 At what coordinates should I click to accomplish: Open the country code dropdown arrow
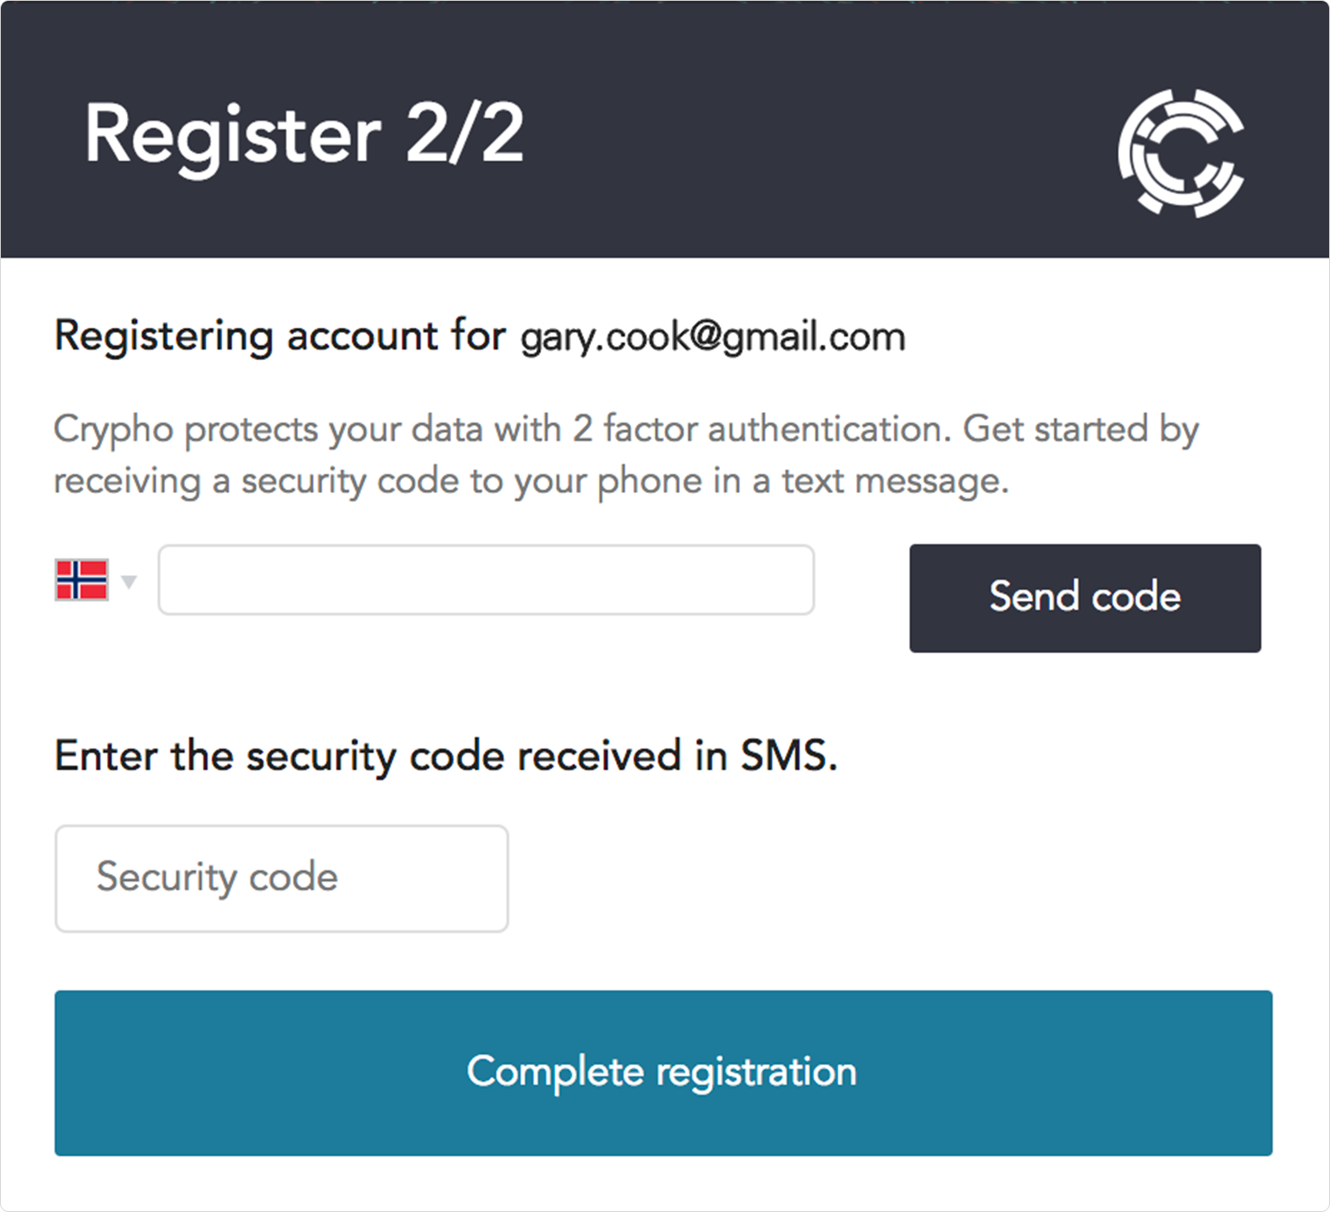129,581
